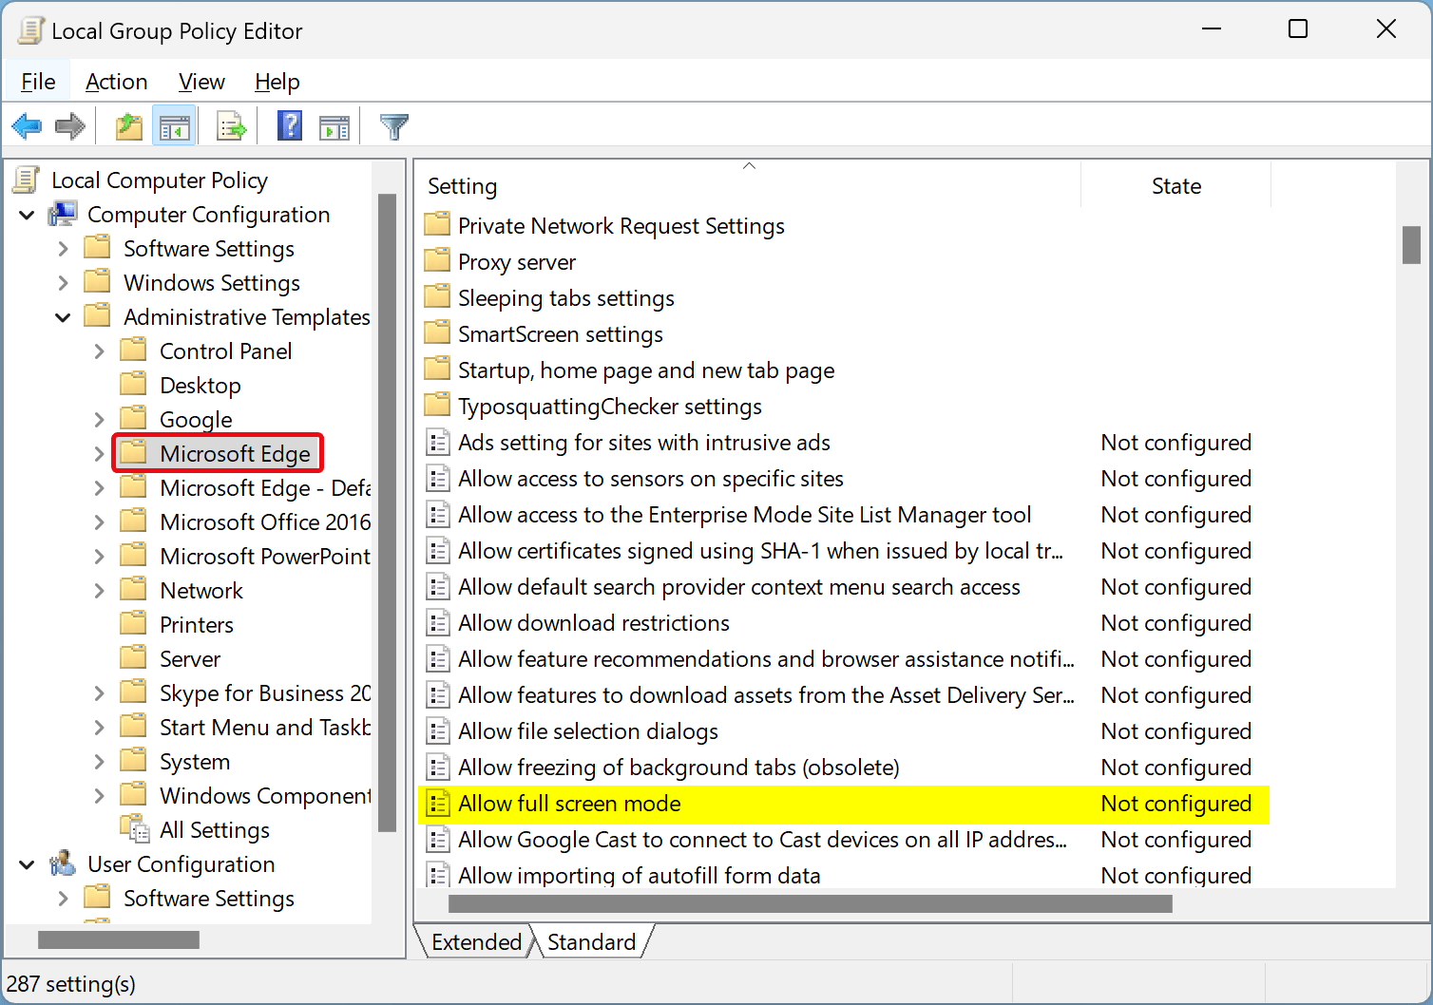Select Microsoft Edge folder in tree
1433x1005 pixels.
(x=234, y=454)
